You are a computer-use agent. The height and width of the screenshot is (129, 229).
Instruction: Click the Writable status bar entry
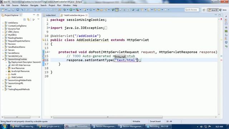tap(136, 121)
